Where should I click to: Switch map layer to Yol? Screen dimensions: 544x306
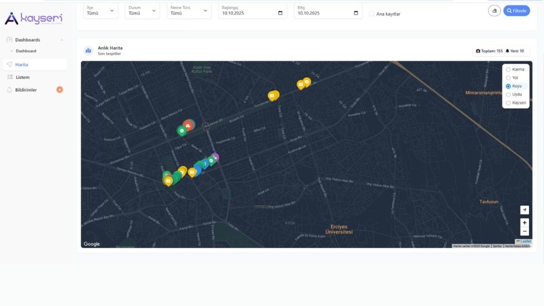click(x=508, y=78)
